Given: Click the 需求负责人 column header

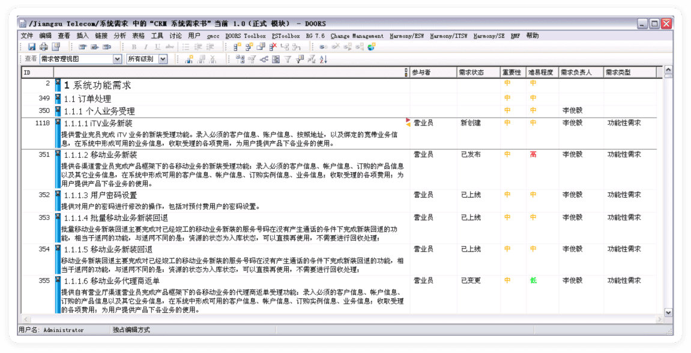Looking at the screenshot, I should tap(576, 73).
